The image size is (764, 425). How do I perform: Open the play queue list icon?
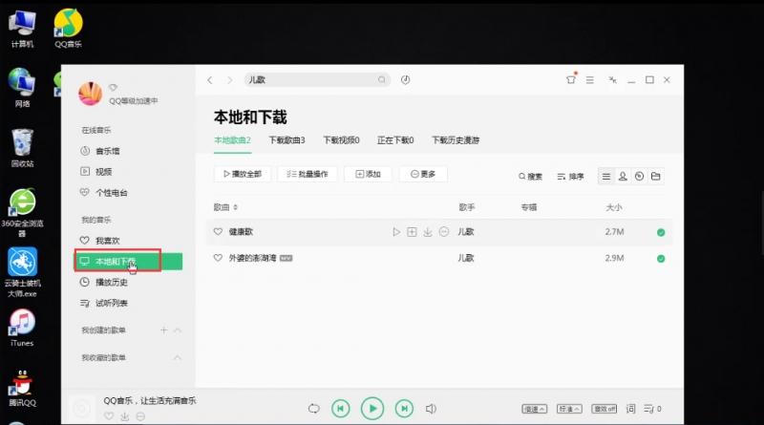tap(652, 409)
